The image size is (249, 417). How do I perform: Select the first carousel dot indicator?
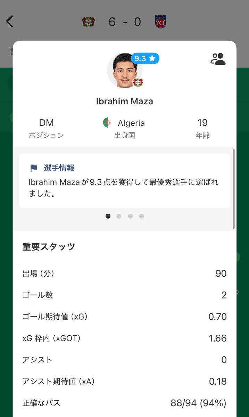click(x=108, y=216)
